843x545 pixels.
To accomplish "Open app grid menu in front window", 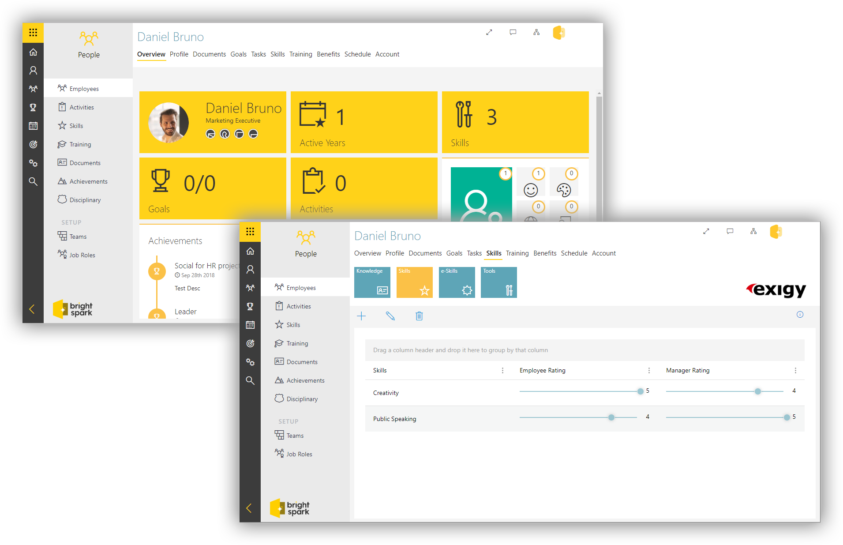I will [x=250, y=232].
